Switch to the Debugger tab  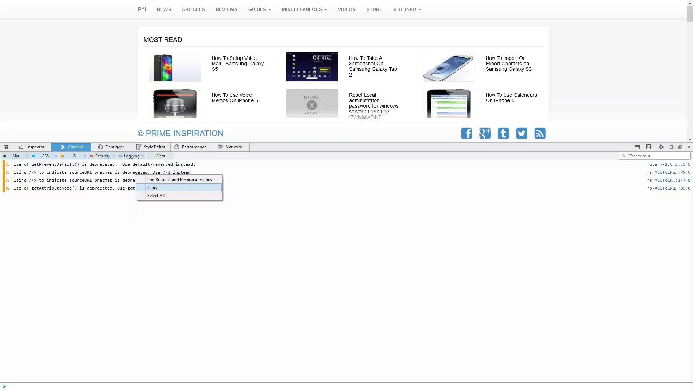click(x=111, y=147)
